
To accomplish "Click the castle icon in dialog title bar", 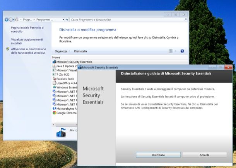I will [80, 67].
